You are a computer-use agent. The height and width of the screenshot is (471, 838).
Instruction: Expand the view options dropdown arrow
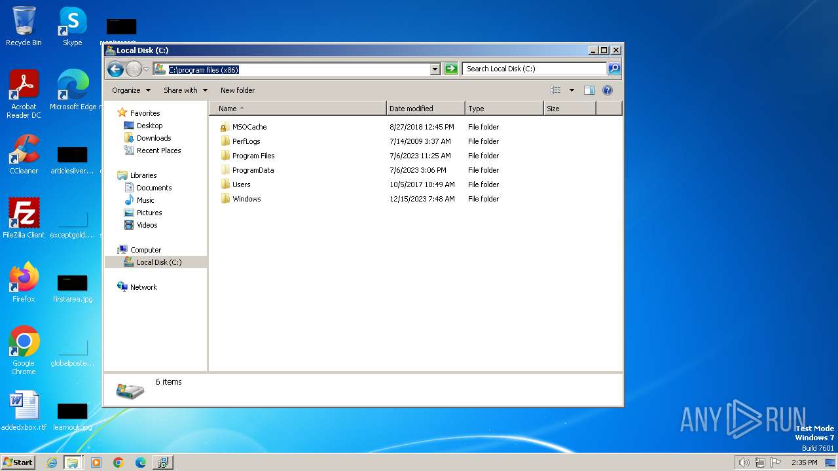[x=572, y=90]
